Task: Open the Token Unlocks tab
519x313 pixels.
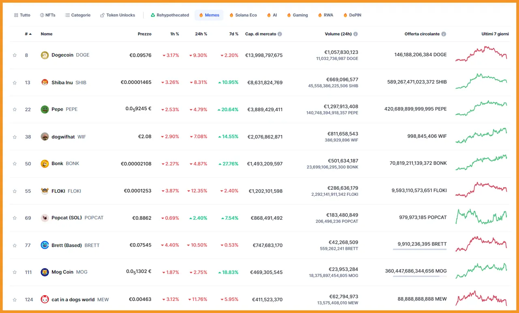Action: tap(118, 15)
